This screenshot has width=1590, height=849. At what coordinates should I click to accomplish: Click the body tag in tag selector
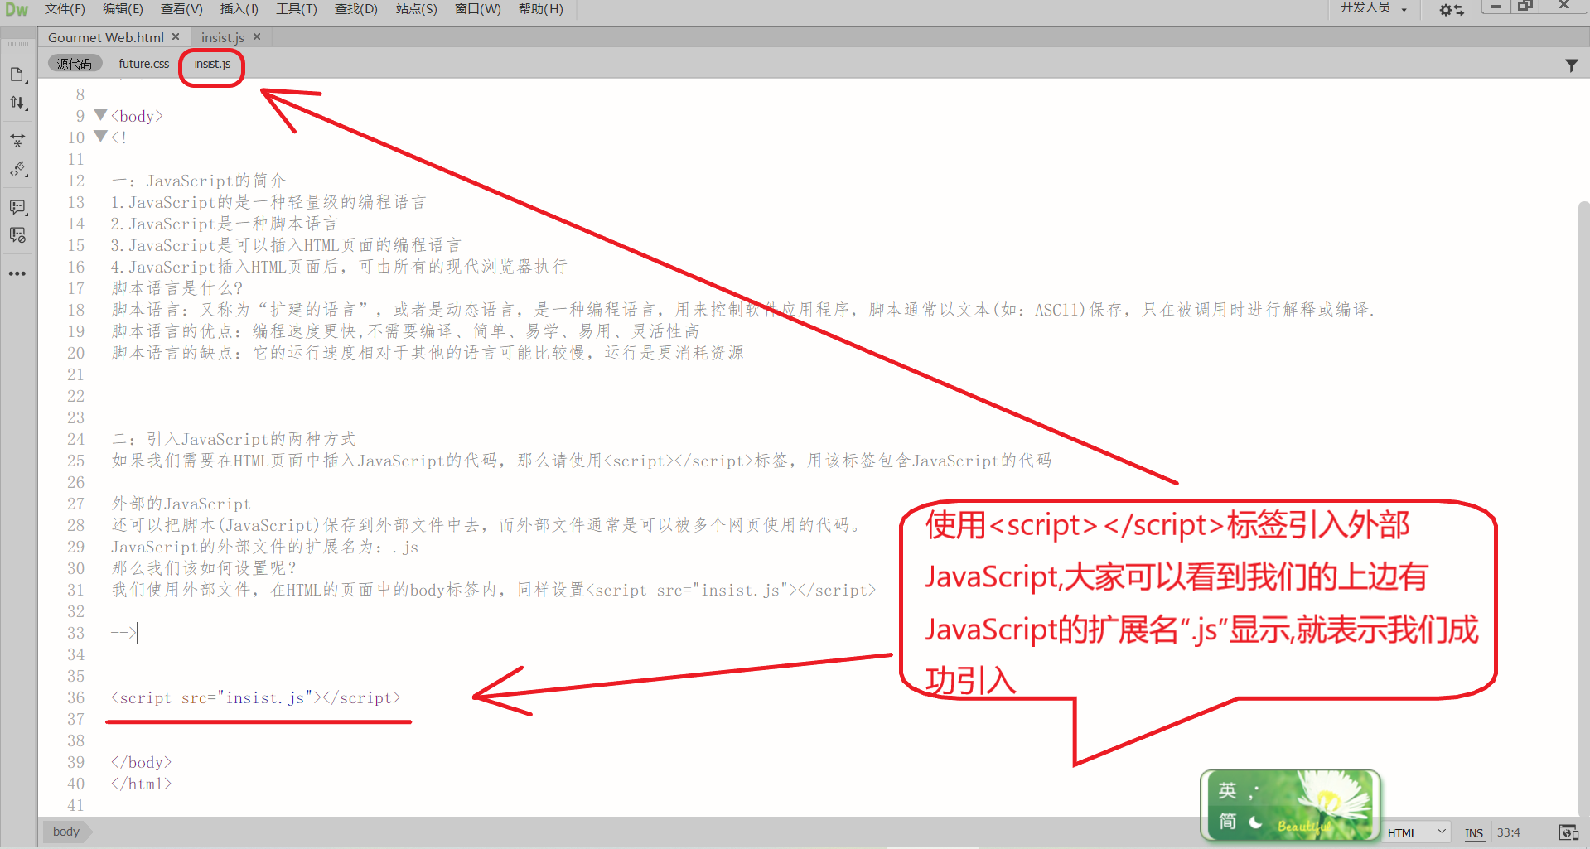pyautogui.click(x=66, y=832)
